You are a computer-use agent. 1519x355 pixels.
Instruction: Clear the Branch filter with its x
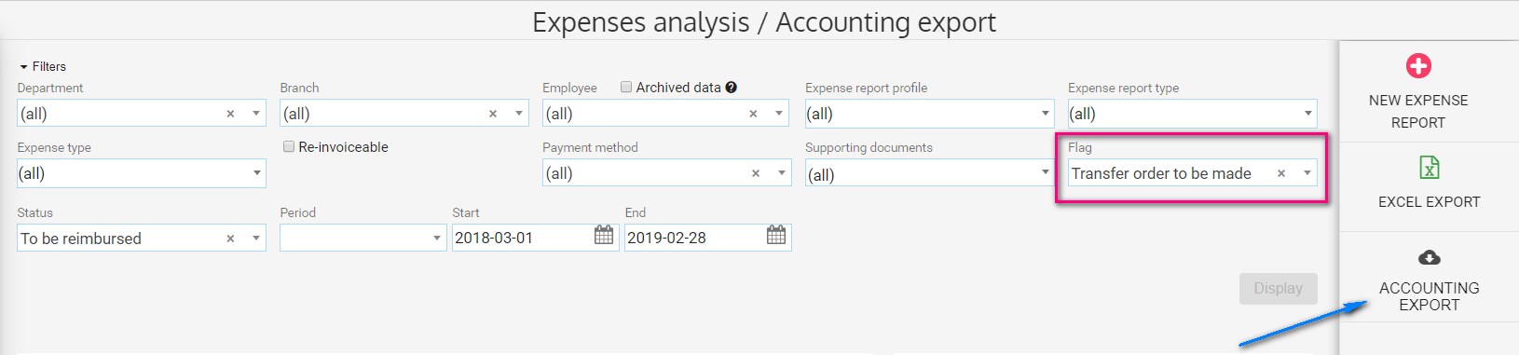493,114
